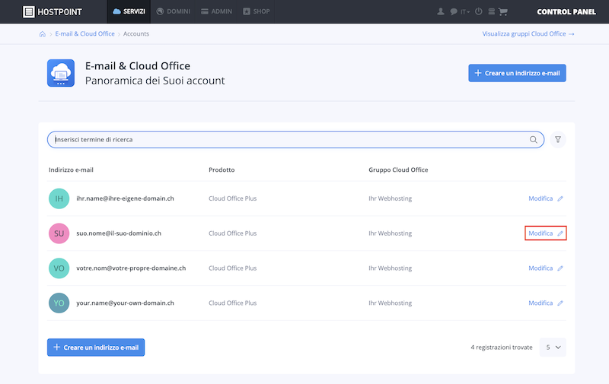Switch to the SHOP menu
Image resolution: width=609 pixels, height=384 pixels.
click(257, 11)
